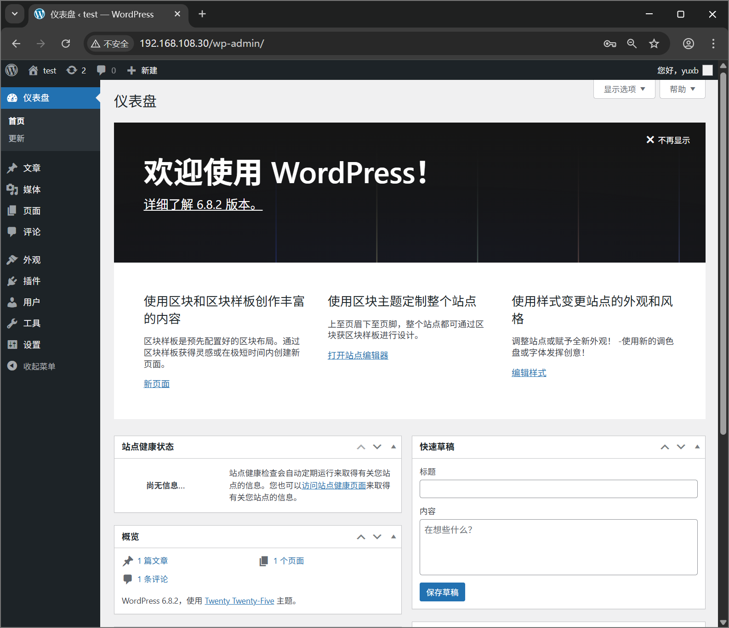Focus the 内容 draft content textarea
Image resolution: width=729 pixels, height=628 pixels.
tap(558, 547)
